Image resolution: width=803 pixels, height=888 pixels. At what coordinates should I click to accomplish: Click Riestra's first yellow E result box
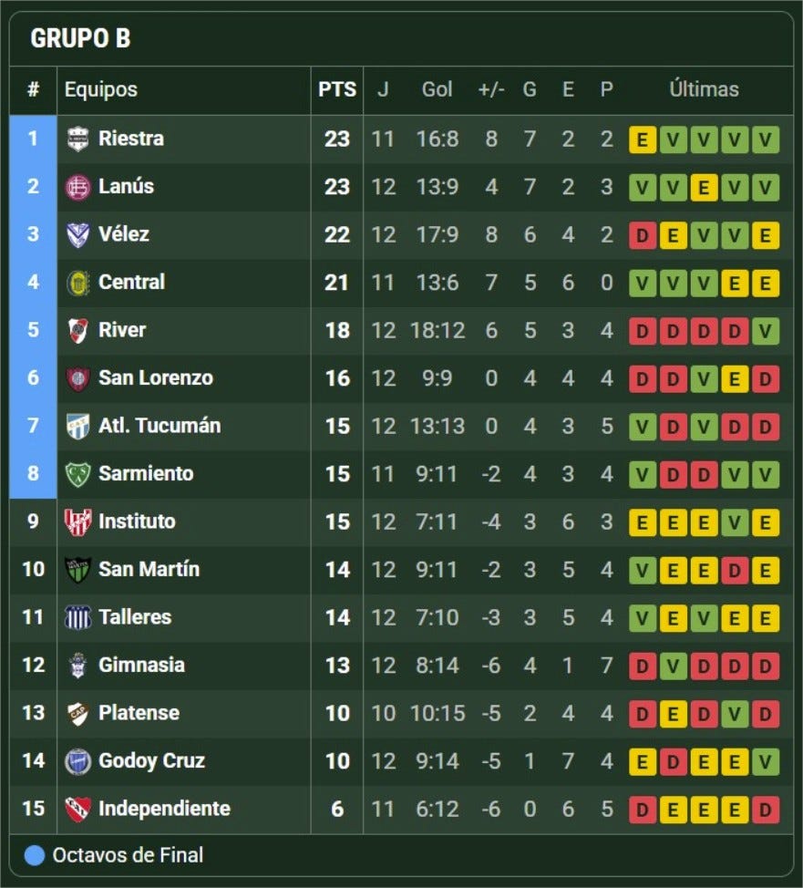click(643, 139)
